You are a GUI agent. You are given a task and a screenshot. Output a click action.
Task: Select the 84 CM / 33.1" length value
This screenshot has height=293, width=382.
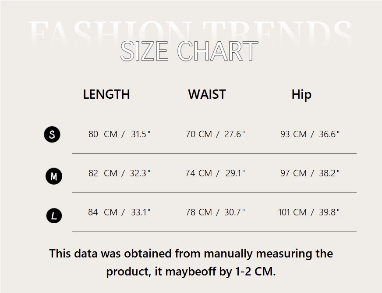[x=119, y=212]
